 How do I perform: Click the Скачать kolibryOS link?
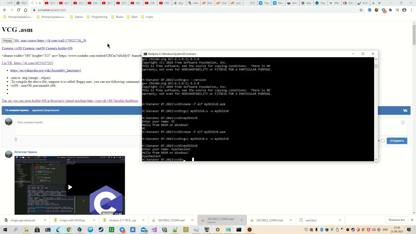coord(59,48)
